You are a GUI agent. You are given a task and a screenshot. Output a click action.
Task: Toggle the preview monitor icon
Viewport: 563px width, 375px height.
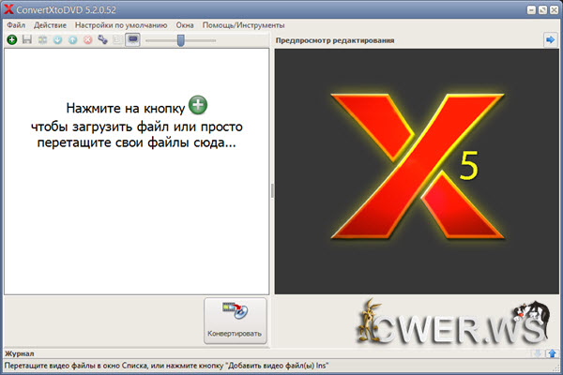(132, 40)
